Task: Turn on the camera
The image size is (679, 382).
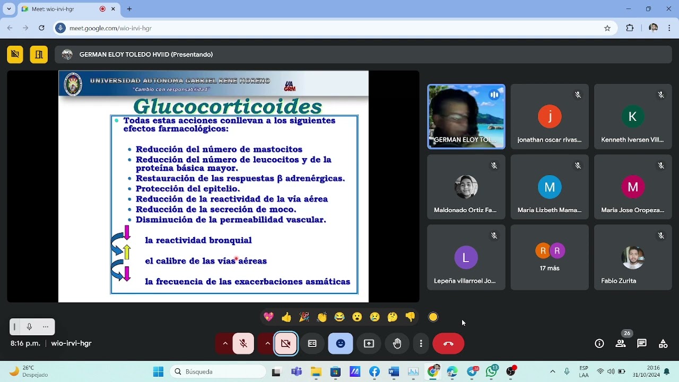Action: 286,343
